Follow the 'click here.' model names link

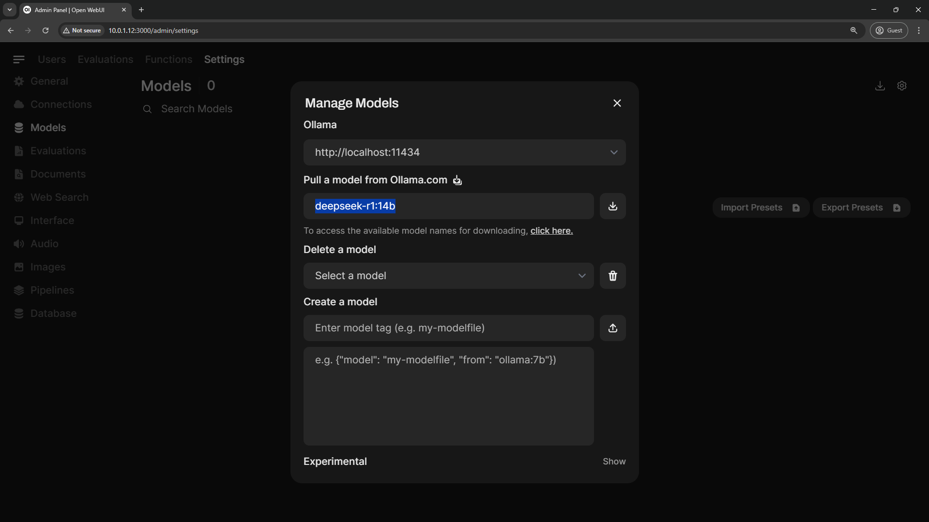(551, 231)
